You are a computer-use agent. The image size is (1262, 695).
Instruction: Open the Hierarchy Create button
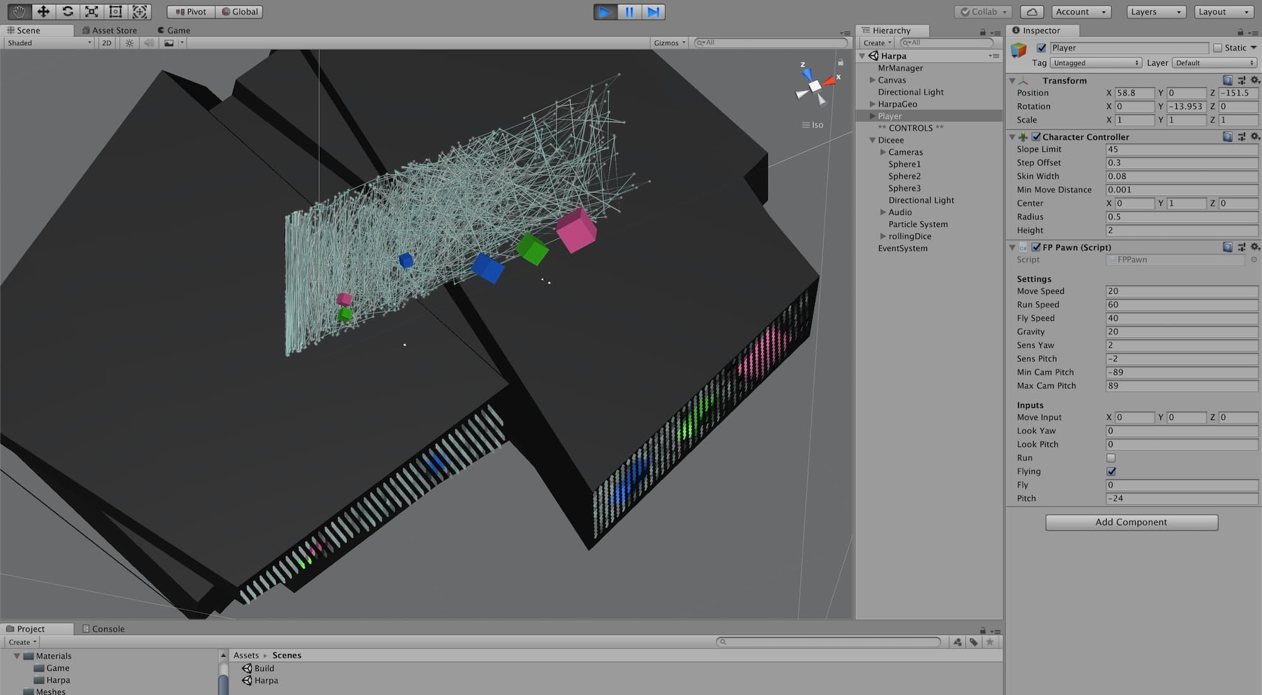877,43
